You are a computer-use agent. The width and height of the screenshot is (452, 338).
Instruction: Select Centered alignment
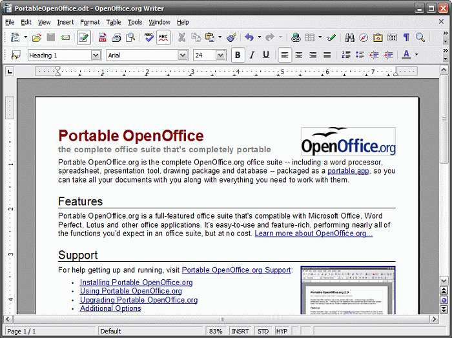point(299,55)
